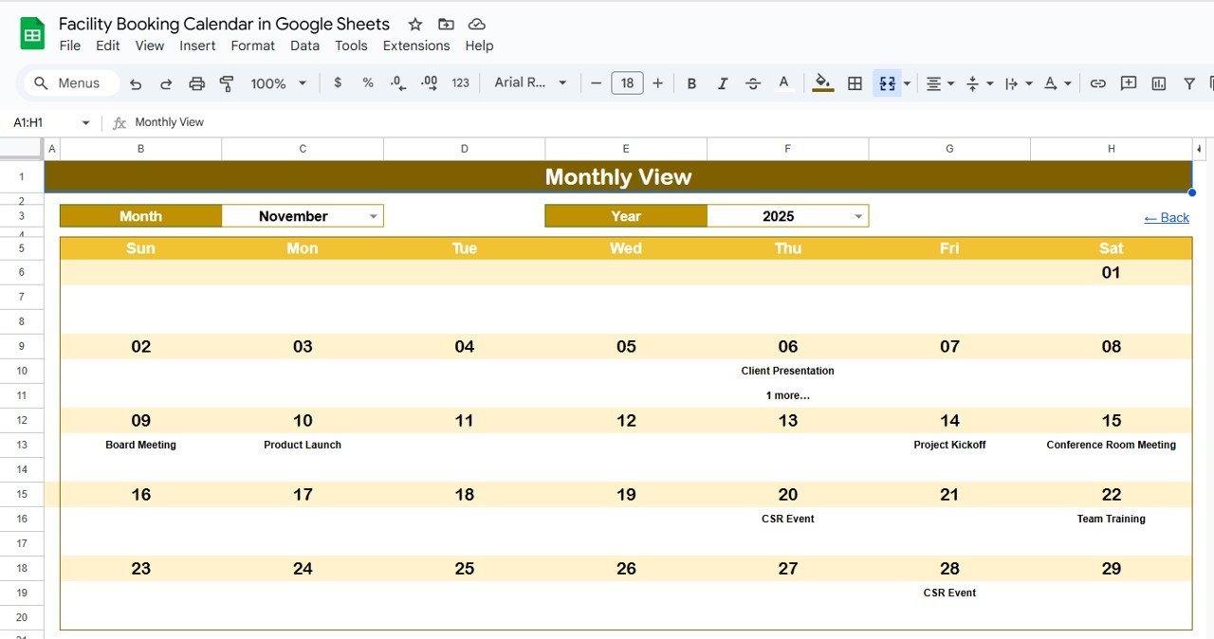Open the fill color picker
This screenshot has width=1214, height=639.
coord(823,83)
